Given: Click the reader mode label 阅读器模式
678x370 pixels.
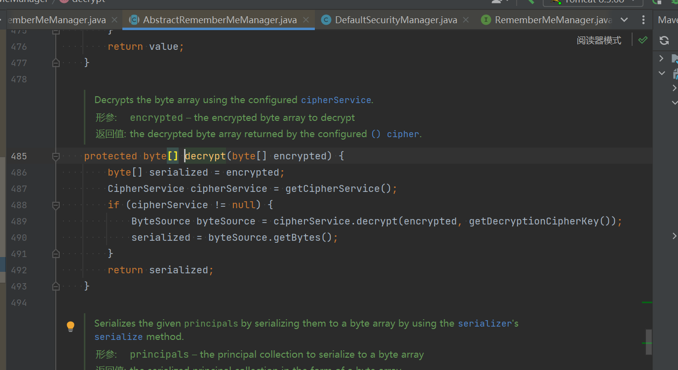Looking at the screenshot, I should tap(599, 40).
